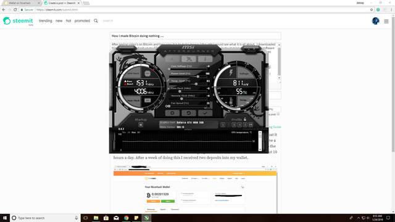Open the Steemit hamburger menu
Viewport: 395px width, 222px height.
click(386, 22)
